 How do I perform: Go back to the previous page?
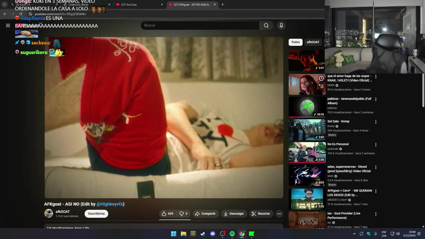coord(5,14)
